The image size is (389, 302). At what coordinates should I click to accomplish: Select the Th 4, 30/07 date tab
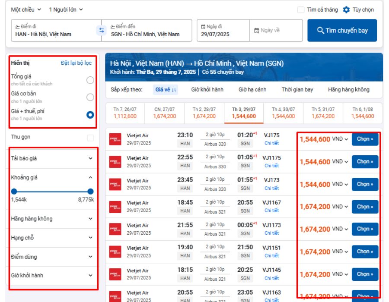click(283, 113)
